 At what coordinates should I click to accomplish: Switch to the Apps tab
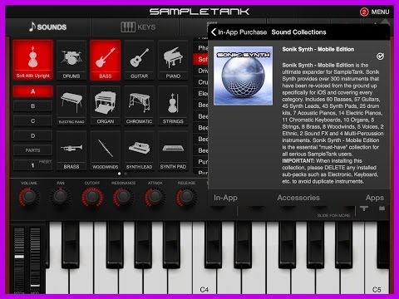click(x=375, y=198)
